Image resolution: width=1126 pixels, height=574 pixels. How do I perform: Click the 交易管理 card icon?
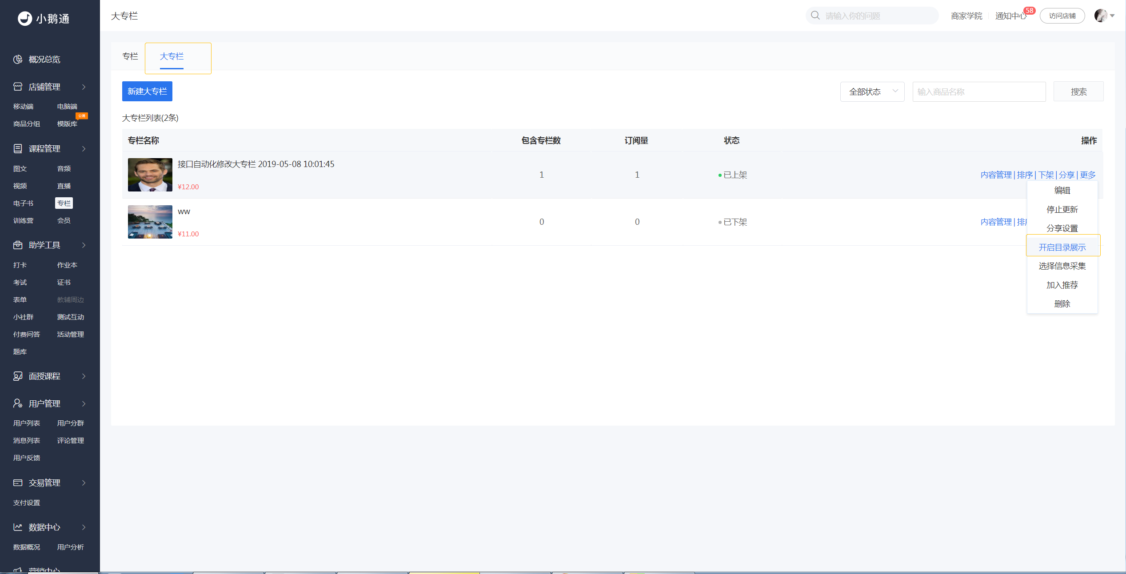tap(18, 483)
